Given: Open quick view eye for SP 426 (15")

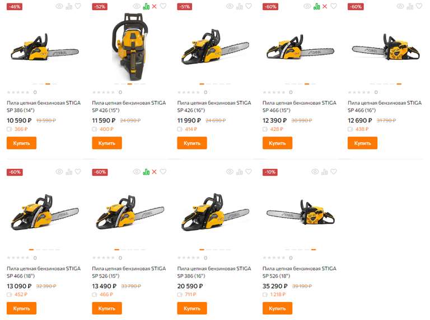Looking at the screenshot, I should coord(137,6).
